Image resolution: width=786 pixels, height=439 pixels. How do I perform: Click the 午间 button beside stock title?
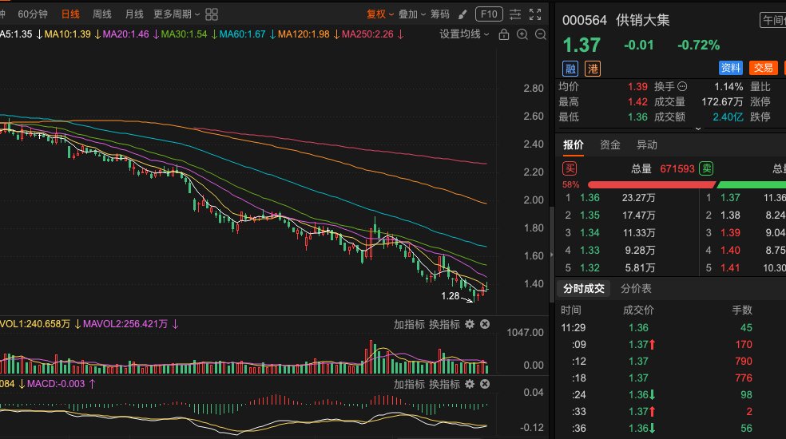click(x=773, y=20)
